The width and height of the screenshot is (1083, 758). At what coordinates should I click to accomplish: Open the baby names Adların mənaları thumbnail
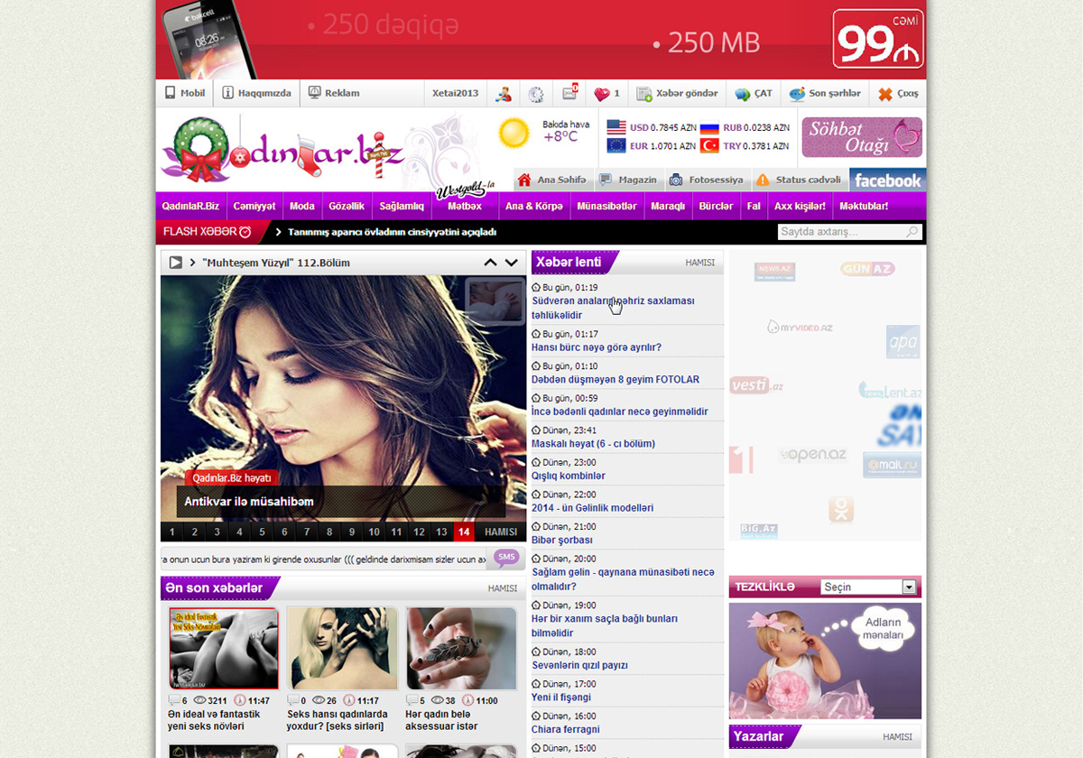click(824, 661)
